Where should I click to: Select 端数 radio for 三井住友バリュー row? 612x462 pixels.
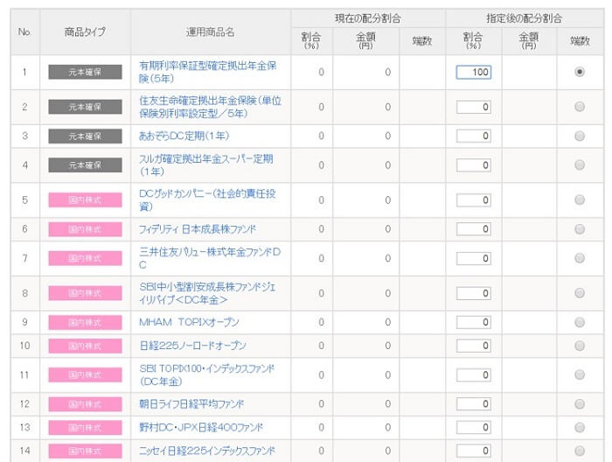[x=580, y=258]
